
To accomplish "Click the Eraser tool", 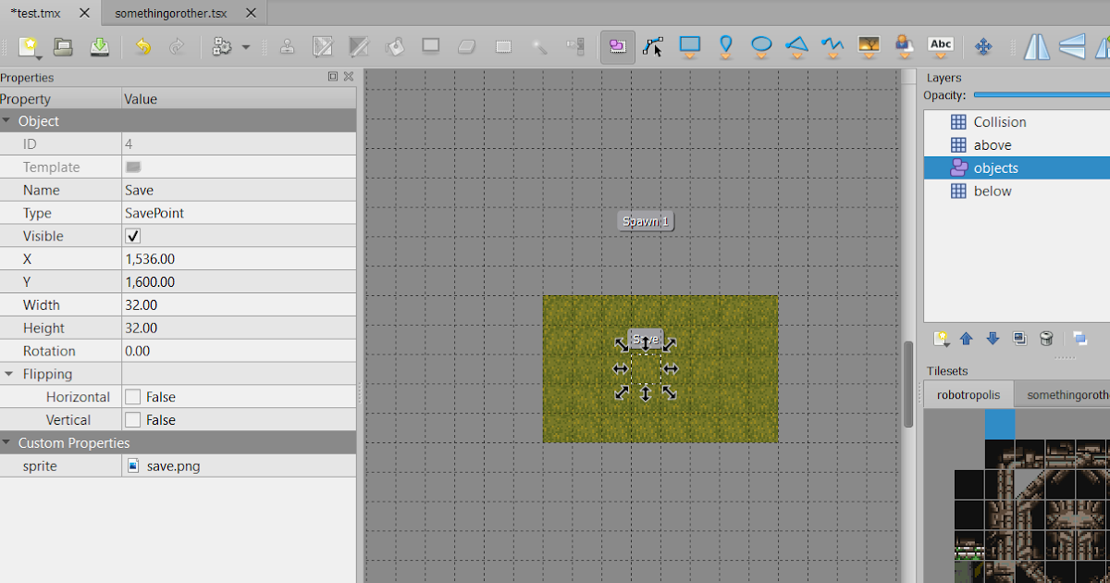I will click(x=467, y=46).
